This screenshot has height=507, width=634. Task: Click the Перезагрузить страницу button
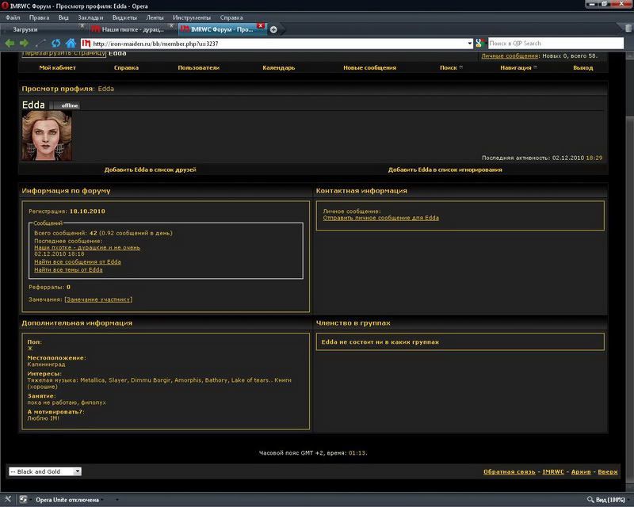click(64, 54)
